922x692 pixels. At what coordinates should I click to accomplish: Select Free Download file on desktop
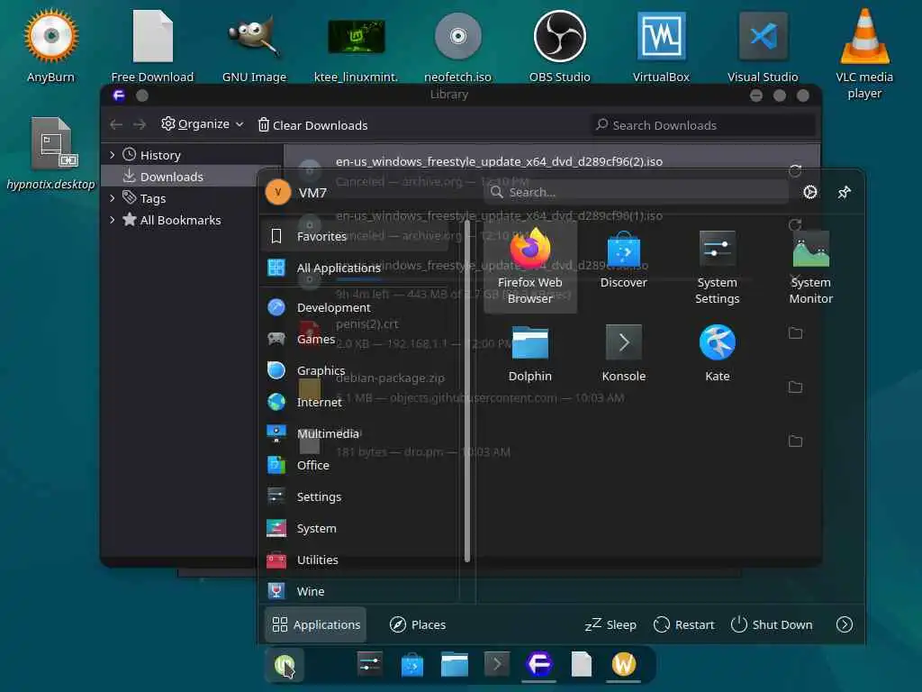[x=152, y=45]
